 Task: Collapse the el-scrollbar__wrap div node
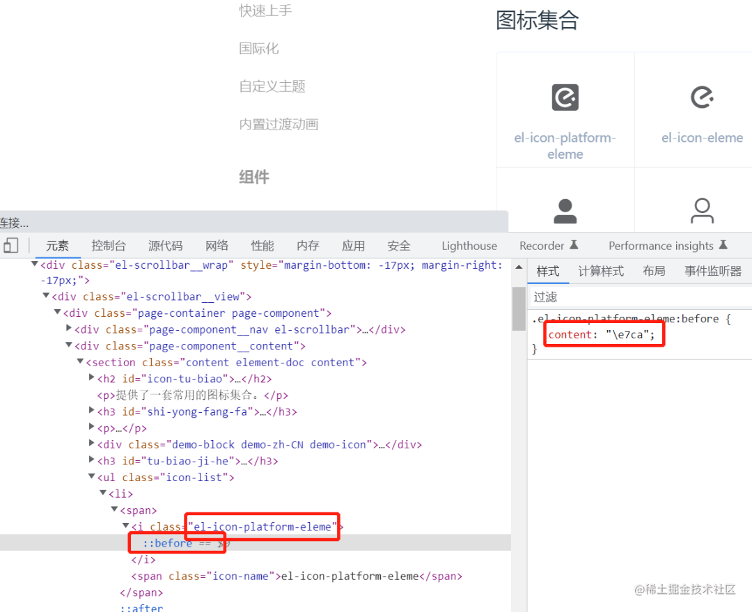35,264
